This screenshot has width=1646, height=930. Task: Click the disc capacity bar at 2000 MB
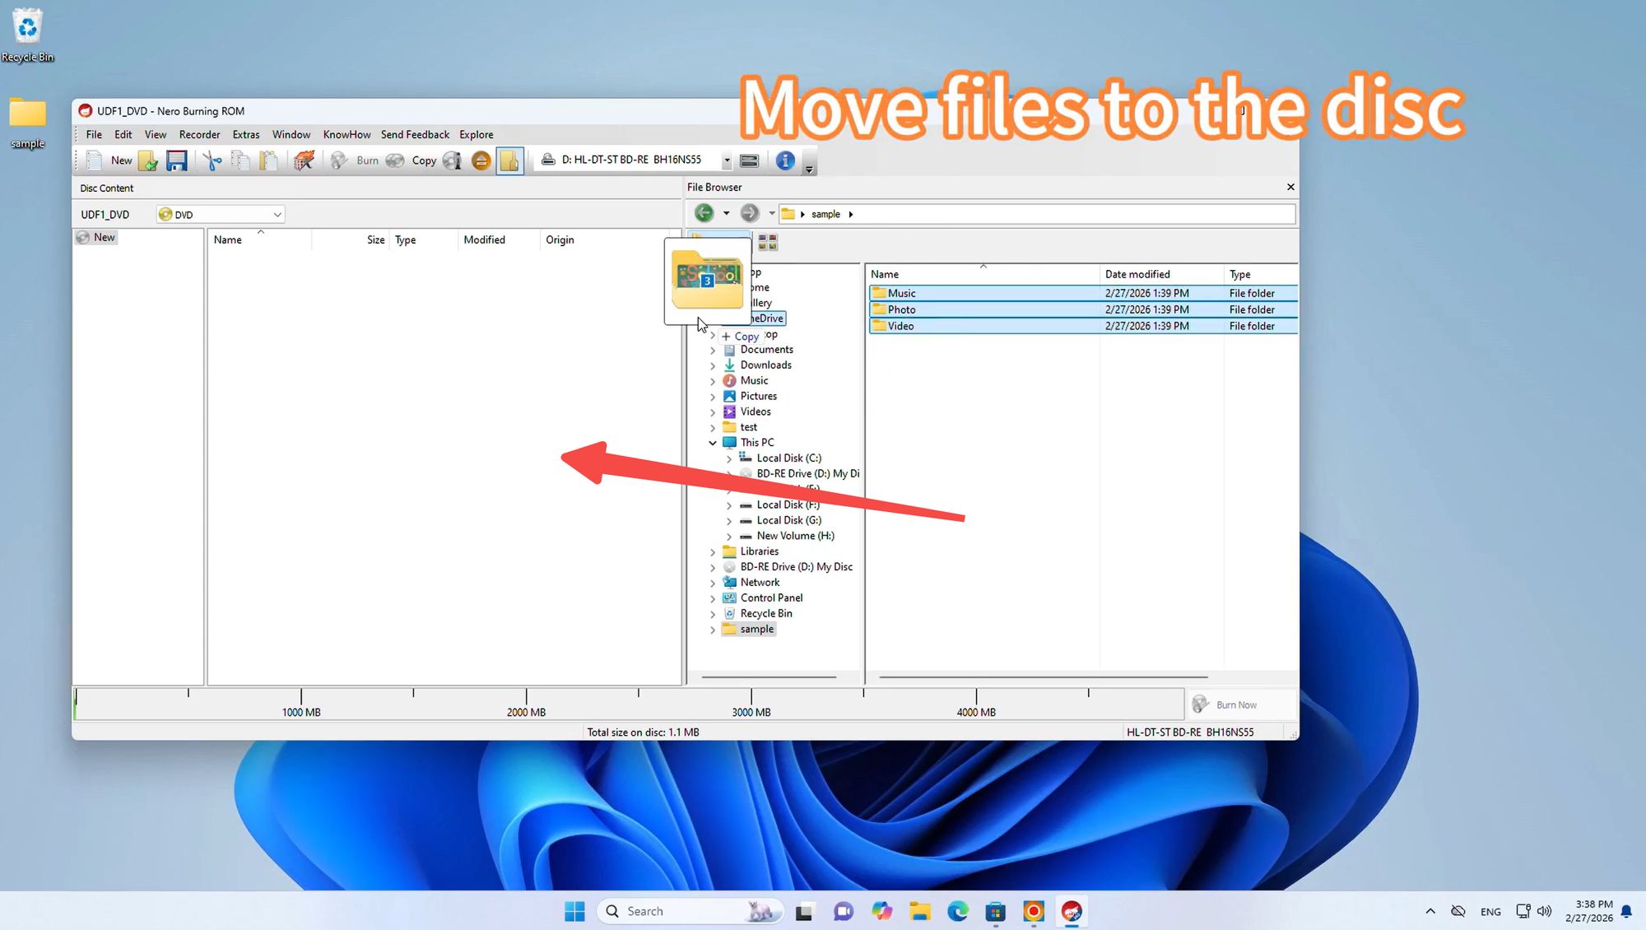click(x=526, y=702)
